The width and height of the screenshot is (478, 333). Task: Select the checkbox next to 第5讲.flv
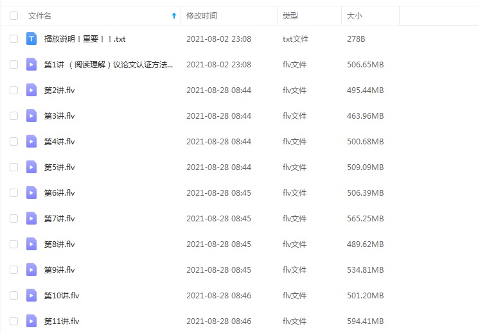(x=13, y=167)
